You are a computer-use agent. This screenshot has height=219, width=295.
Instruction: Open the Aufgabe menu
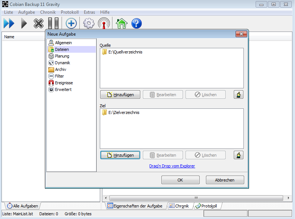(26, 12)
